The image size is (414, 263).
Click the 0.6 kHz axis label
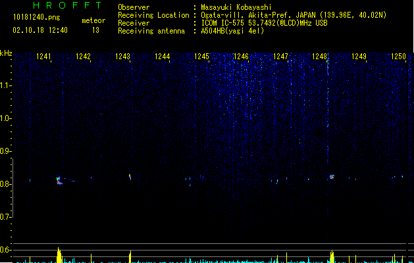pos(5,250)
